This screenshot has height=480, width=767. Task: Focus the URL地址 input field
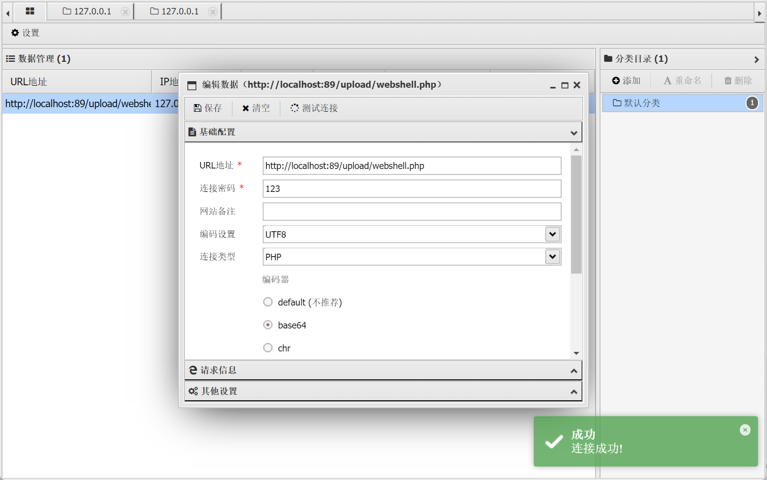(412, 166)
